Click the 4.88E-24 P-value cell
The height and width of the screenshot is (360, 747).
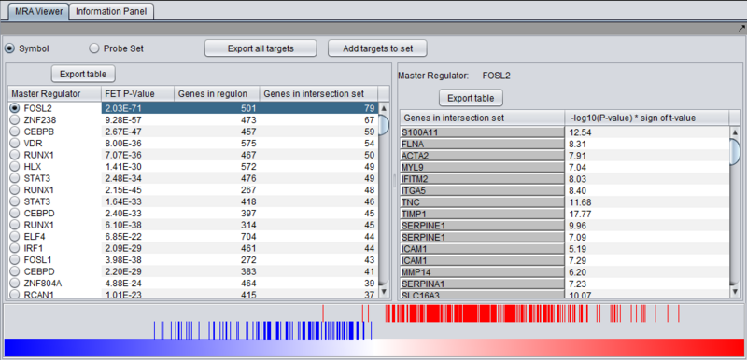click(x=137, y=283)
